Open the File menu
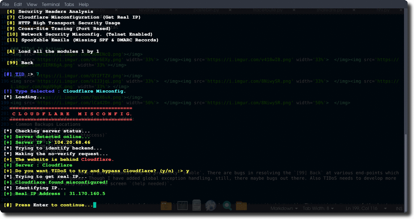The height and width of the screenshot is (219, 414). pyautogui.click(x=6, y=4)
